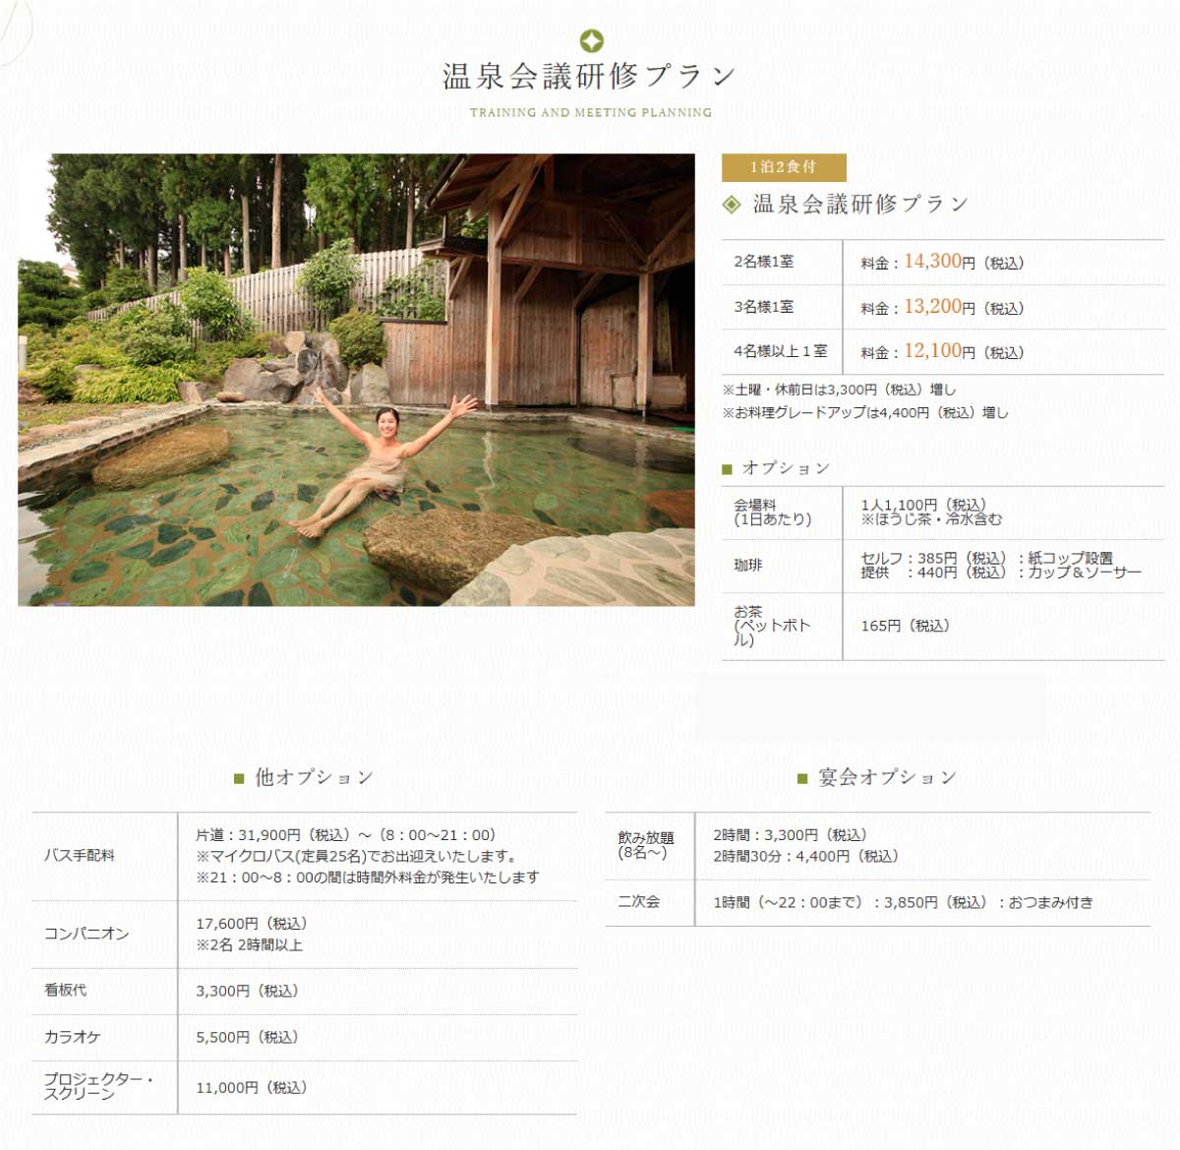
Task: Click the セルフ：385円 coffee line
Action: [986, 558]
